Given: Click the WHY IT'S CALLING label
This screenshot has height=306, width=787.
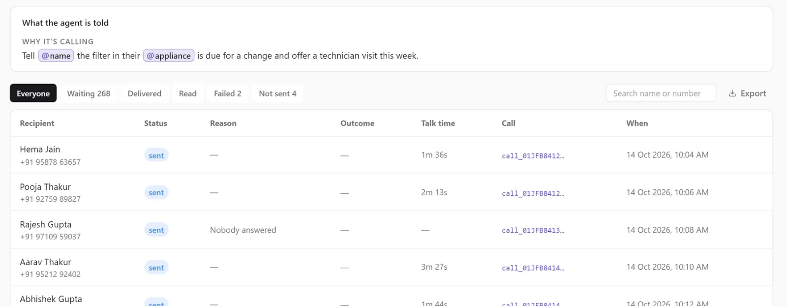Looking at the screenshot, I should point(58,42).
